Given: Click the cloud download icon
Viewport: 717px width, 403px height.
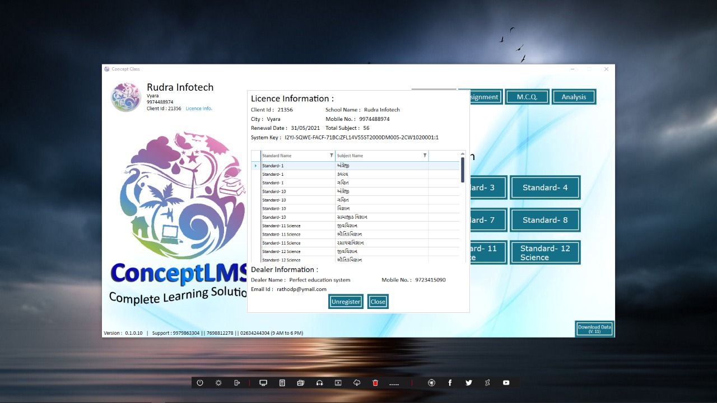Looking at the screenshot, I should (x=357, y=383).
